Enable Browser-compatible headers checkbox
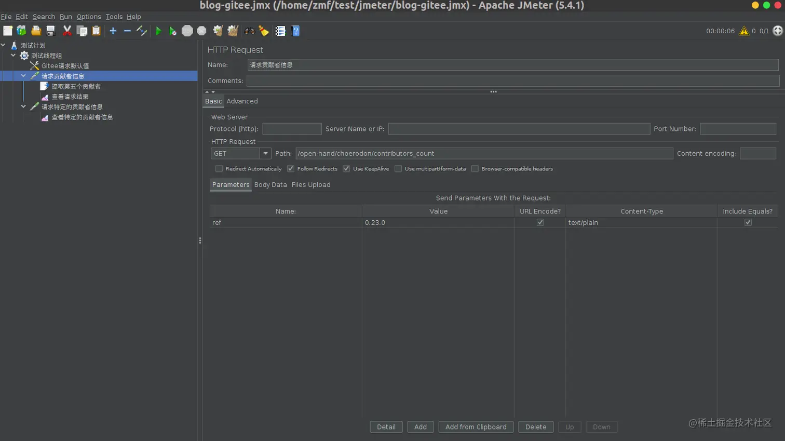This screenshot has width=785, height=441. click(x=475, y=169)
